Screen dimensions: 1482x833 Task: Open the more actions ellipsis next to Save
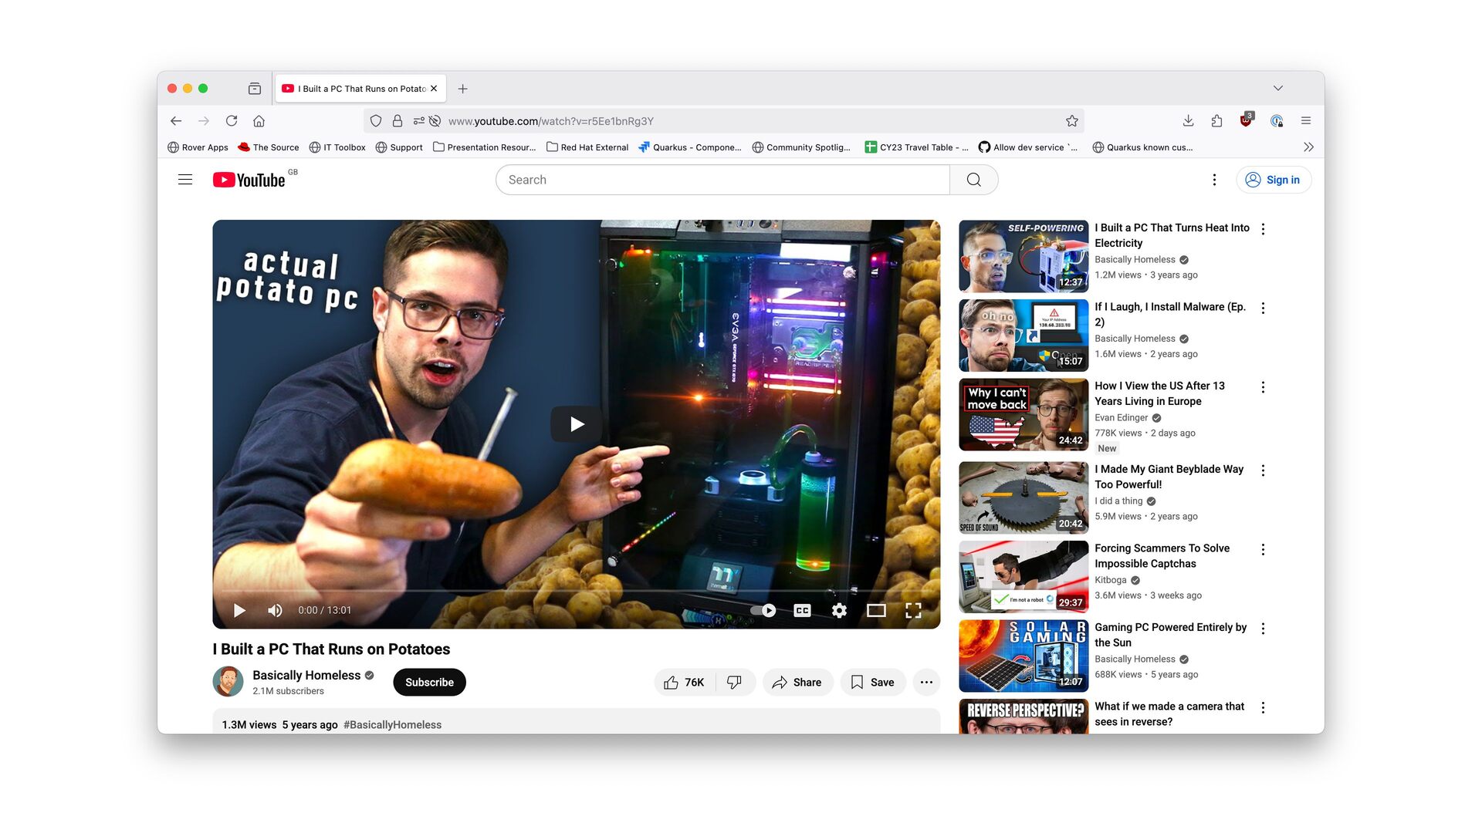point(926,682)
